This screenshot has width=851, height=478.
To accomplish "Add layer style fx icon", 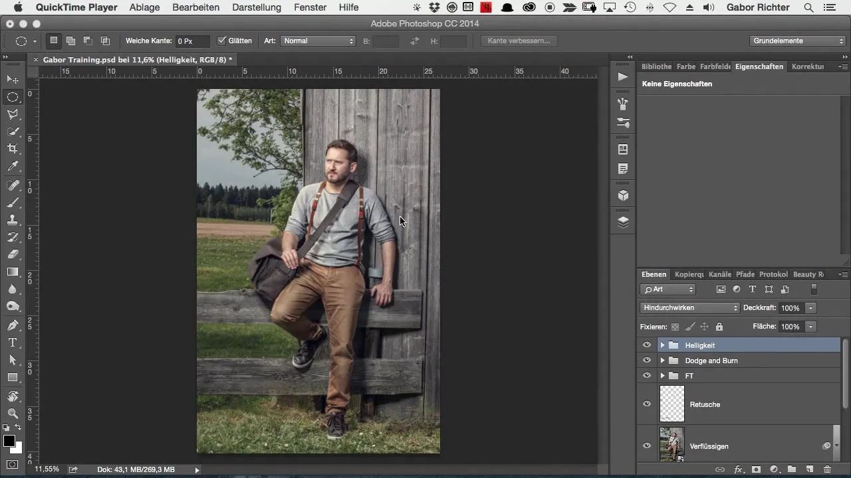I will (738, 469).
